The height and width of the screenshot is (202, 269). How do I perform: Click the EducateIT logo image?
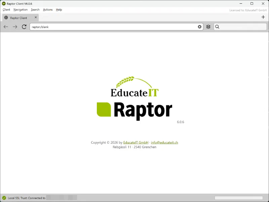(134, 87)
